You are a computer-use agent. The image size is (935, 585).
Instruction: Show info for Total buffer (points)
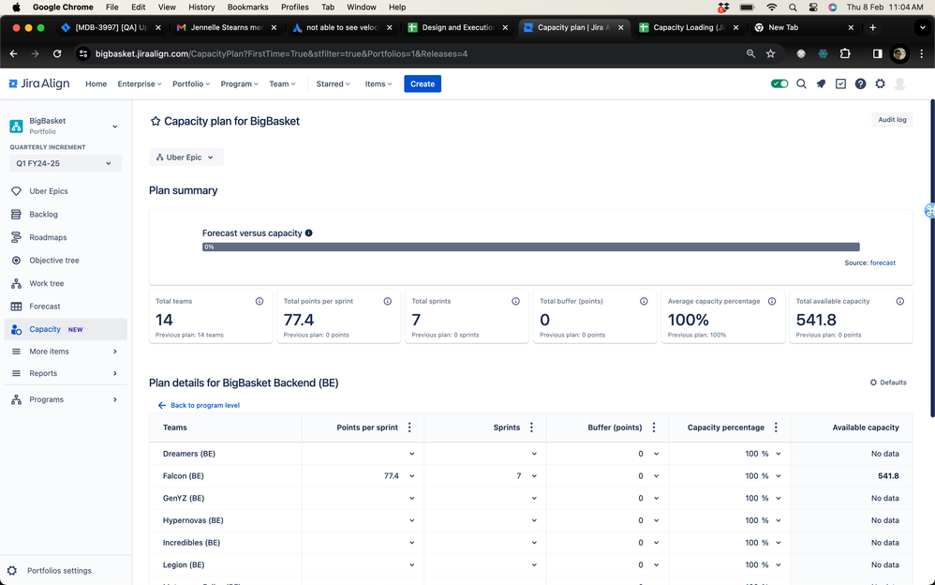(644, 302)
